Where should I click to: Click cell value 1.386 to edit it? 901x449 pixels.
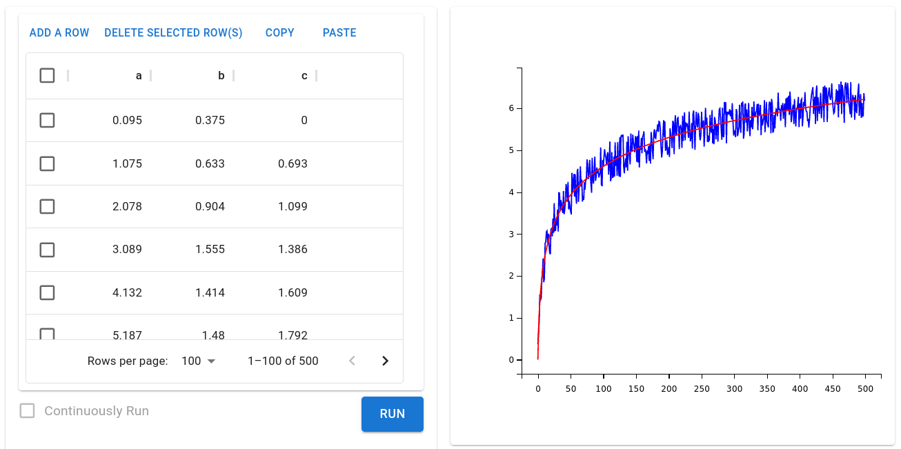point(293,249)
